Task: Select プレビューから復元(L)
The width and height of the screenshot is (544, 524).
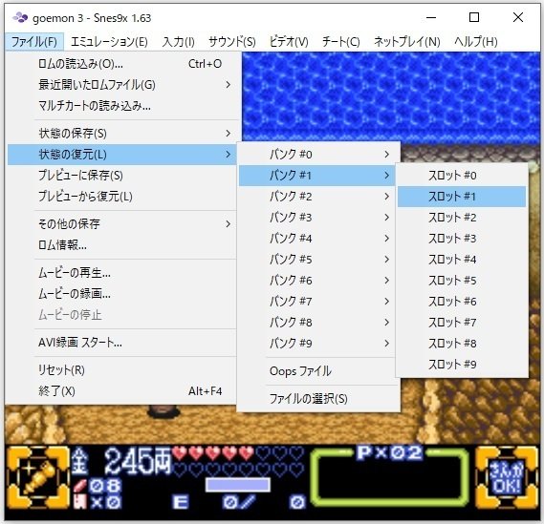Action: point(121,197)
